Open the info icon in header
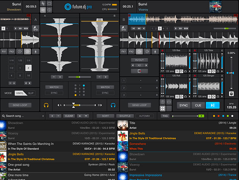 (49, 10)
